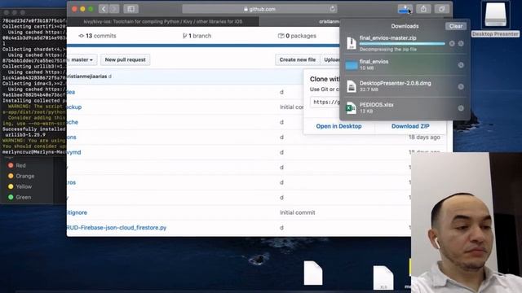Image resolution: width=522 pixels, height=293 pixels.
Task: Click Download ZIP link
Action: [x=410, y=126]
